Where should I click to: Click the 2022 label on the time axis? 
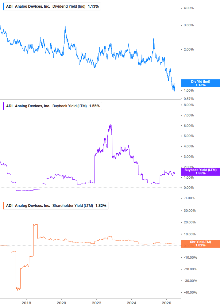(97, 303)
